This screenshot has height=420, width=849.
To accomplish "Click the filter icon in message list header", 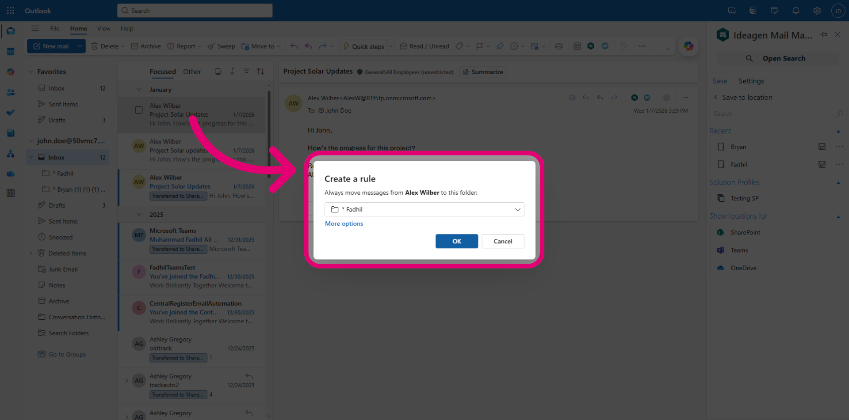I will tap(246, 71).
